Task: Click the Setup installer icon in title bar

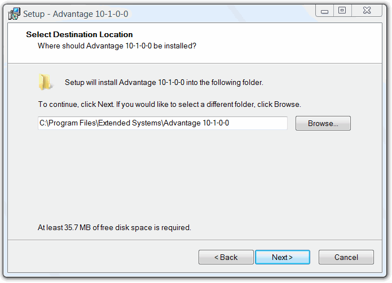Action: (x=14, y=13)
